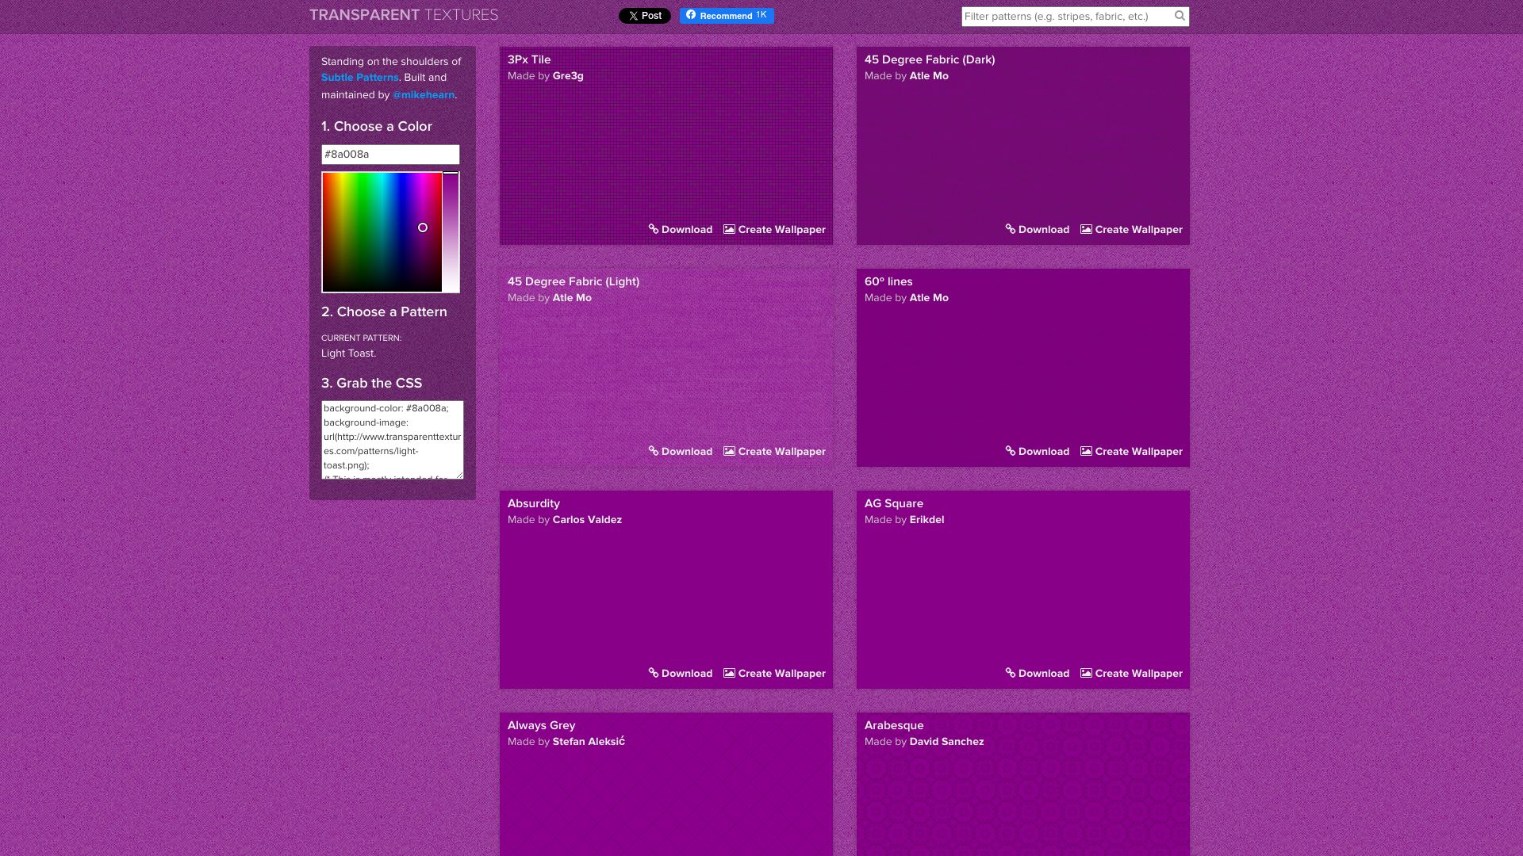Click the hex color input field

[390, 155]
